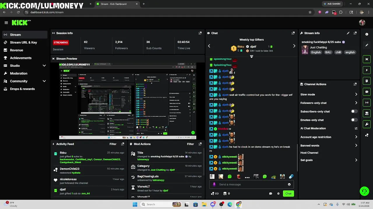Show next weekly top gifter
This screenshot has height=209, width=373.
pos(294,46)
